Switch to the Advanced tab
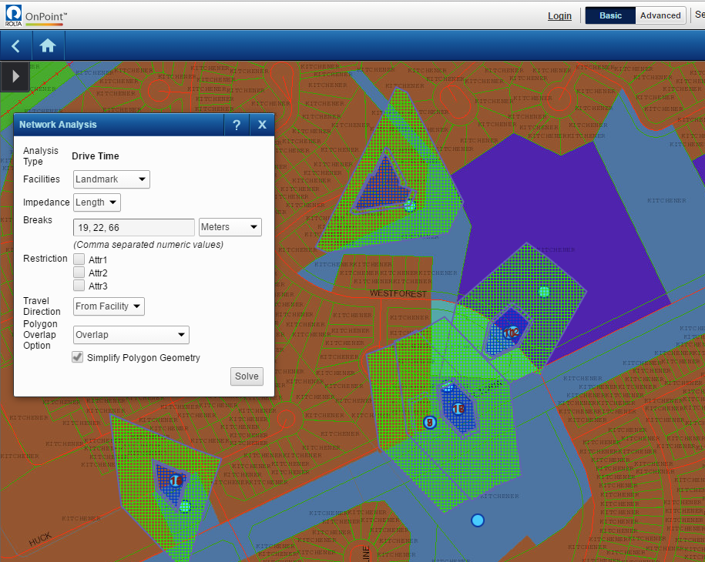This screenshot has width=705, height=562. (x=660, y=15)
